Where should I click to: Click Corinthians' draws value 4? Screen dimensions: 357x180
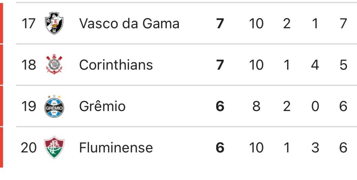point(315,65)
